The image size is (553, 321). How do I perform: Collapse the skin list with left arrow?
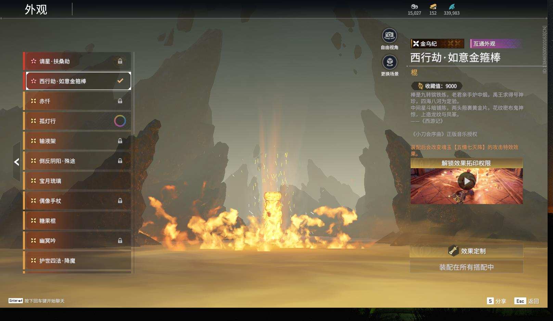[16, 162]
